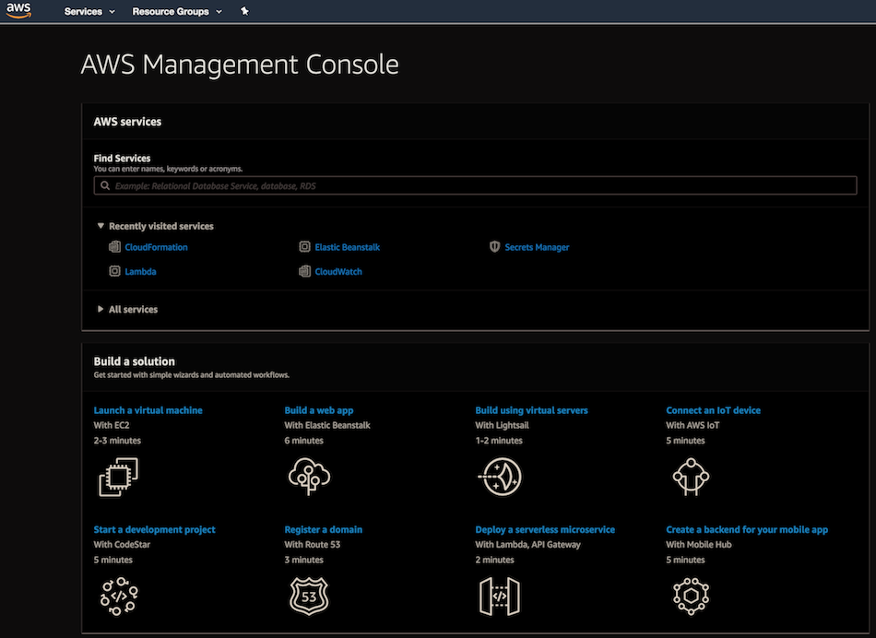This screenshot has width=876, height=638.
Task: Open the Resource Groups dropdown menu
Action: click(x=177, y=11)
